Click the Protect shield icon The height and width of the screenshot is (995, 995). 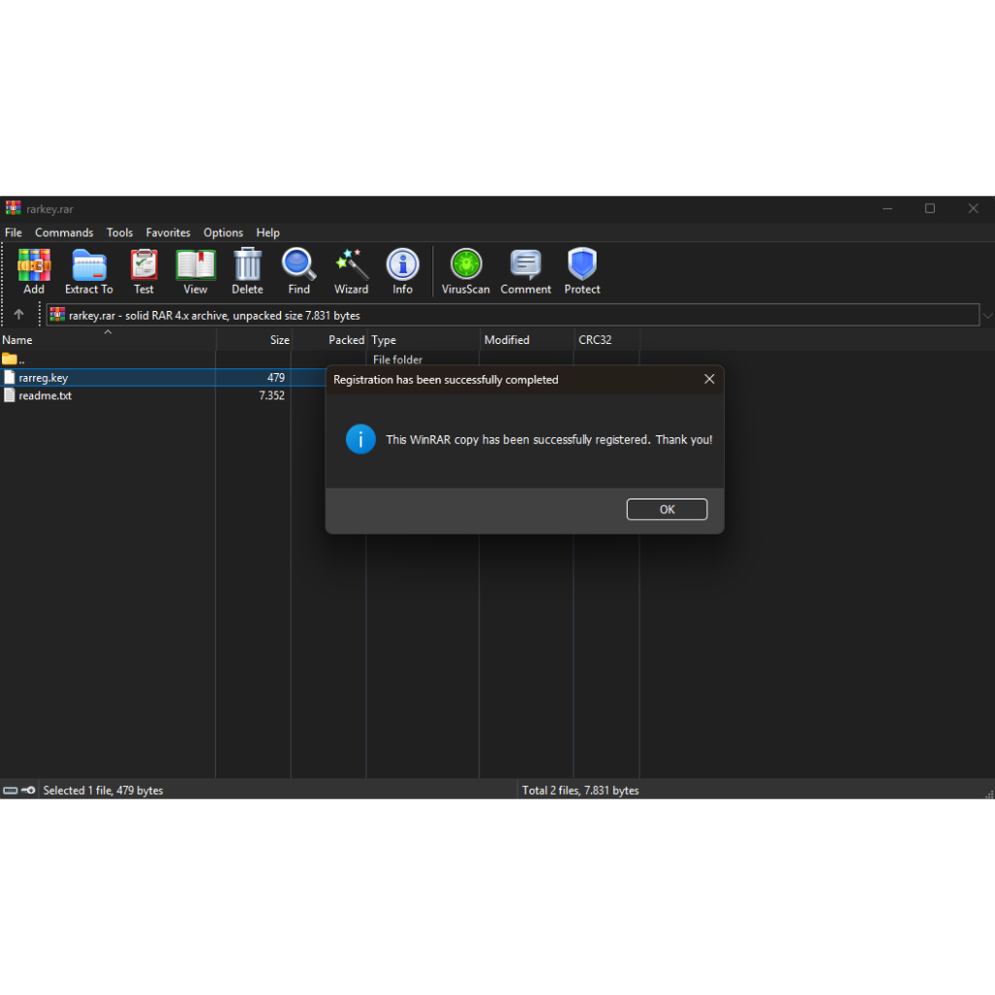pyautogui.click(x=583, y=264)
